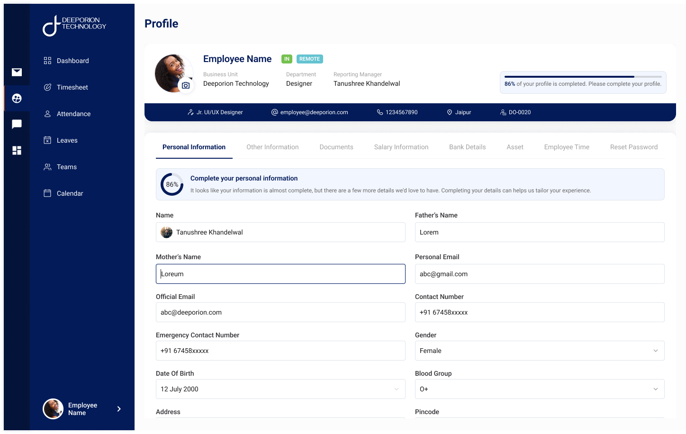
Task: Open Dashboard from the sidebar
Action: pos(72,61)
